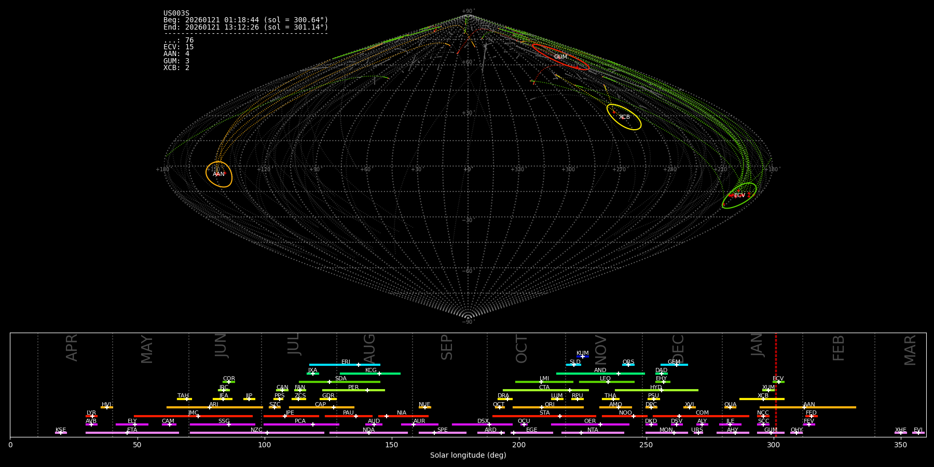934x467 pixels.
Task: Click the blue KUM shower bar
Action: [583, 356]
